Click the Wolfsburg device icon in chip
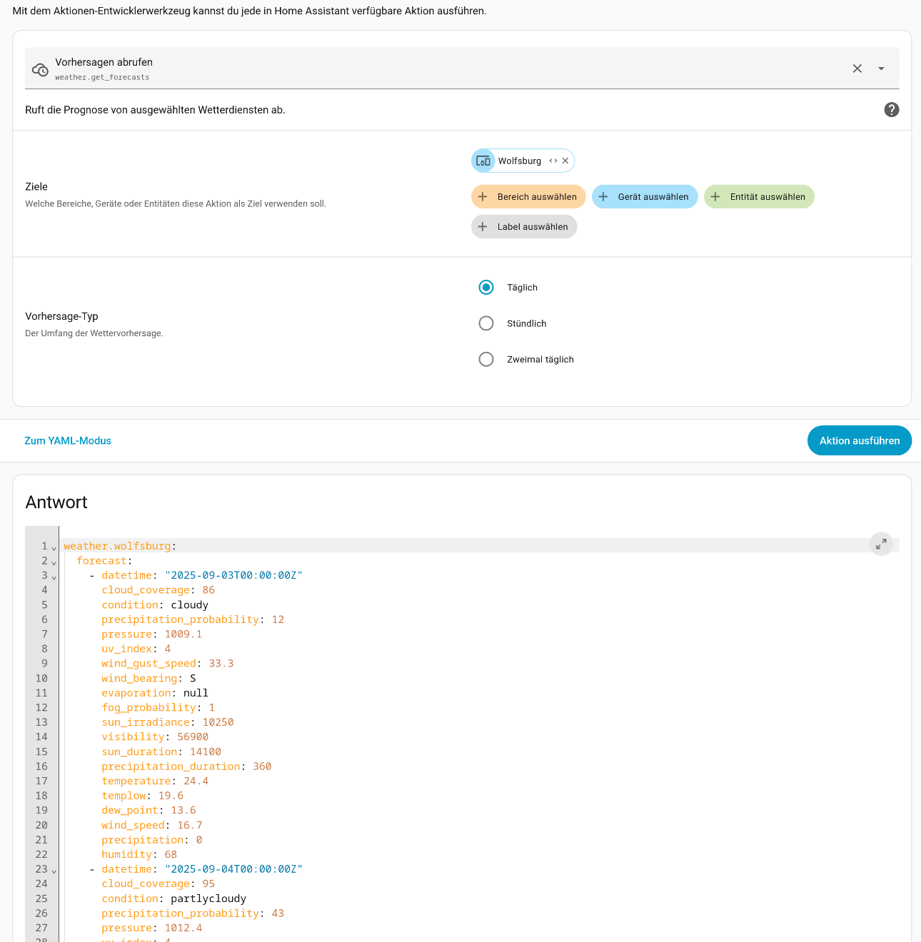This screenshot has width=921, height=942. 483,161
